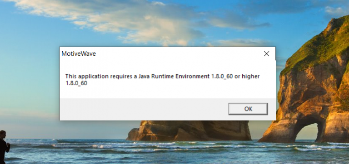
Task: Click the MotiveWave title text
Action: pos(79,54)
